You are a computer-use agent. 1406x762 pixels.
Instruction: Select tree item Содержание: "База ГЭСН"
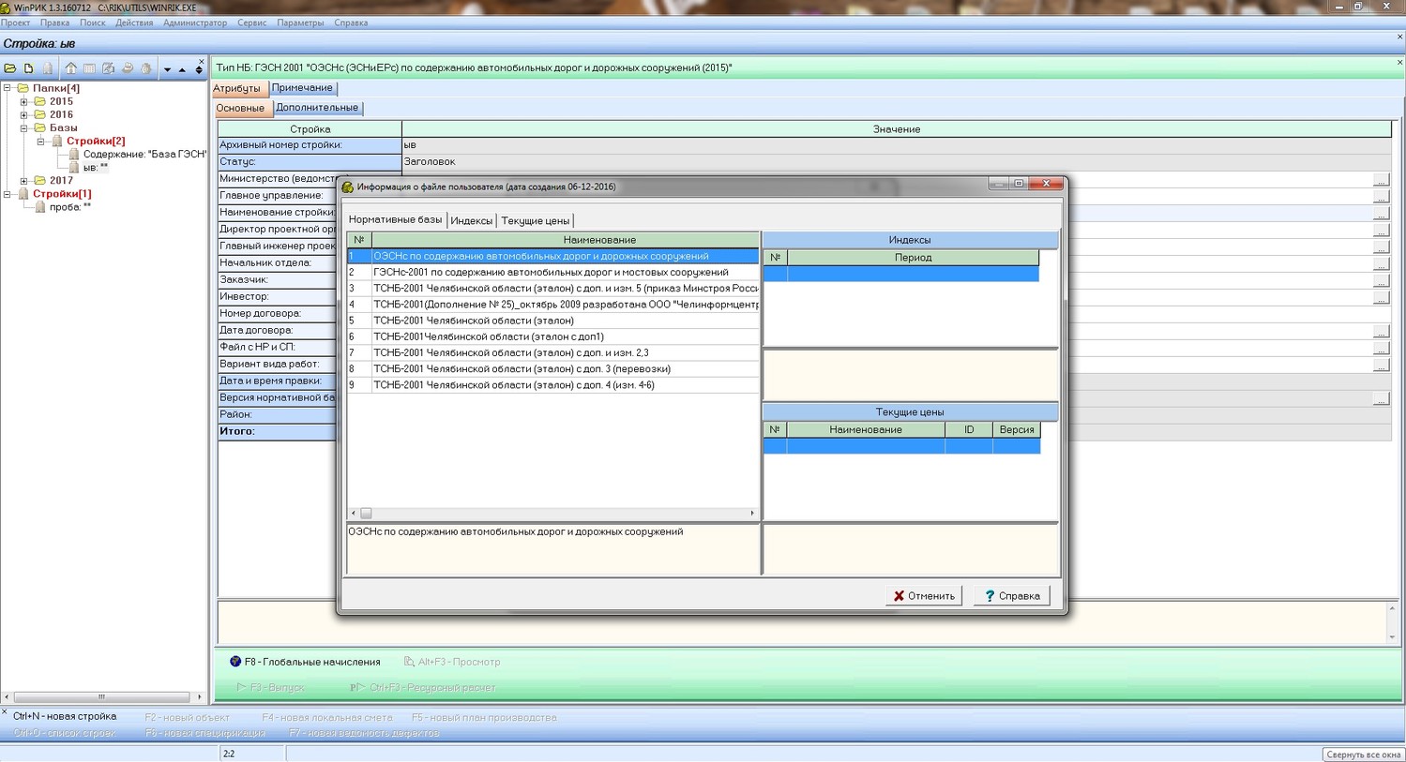click(x=144, y=155)
